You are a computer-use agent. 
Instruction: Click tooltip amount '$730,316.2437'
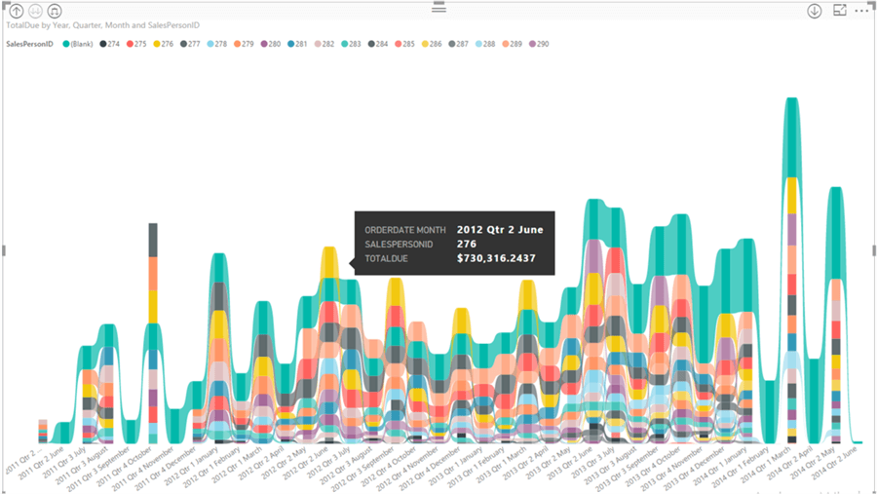pyautogui.click(x=496, y=258)
